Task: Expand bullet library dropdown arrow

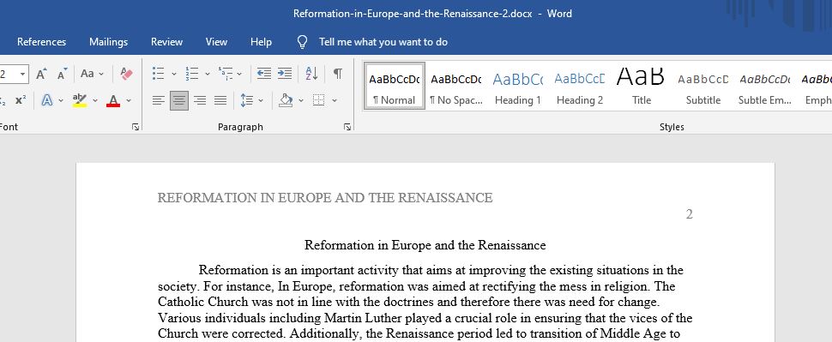Action: pyautogui.click(x=173, y=74)
